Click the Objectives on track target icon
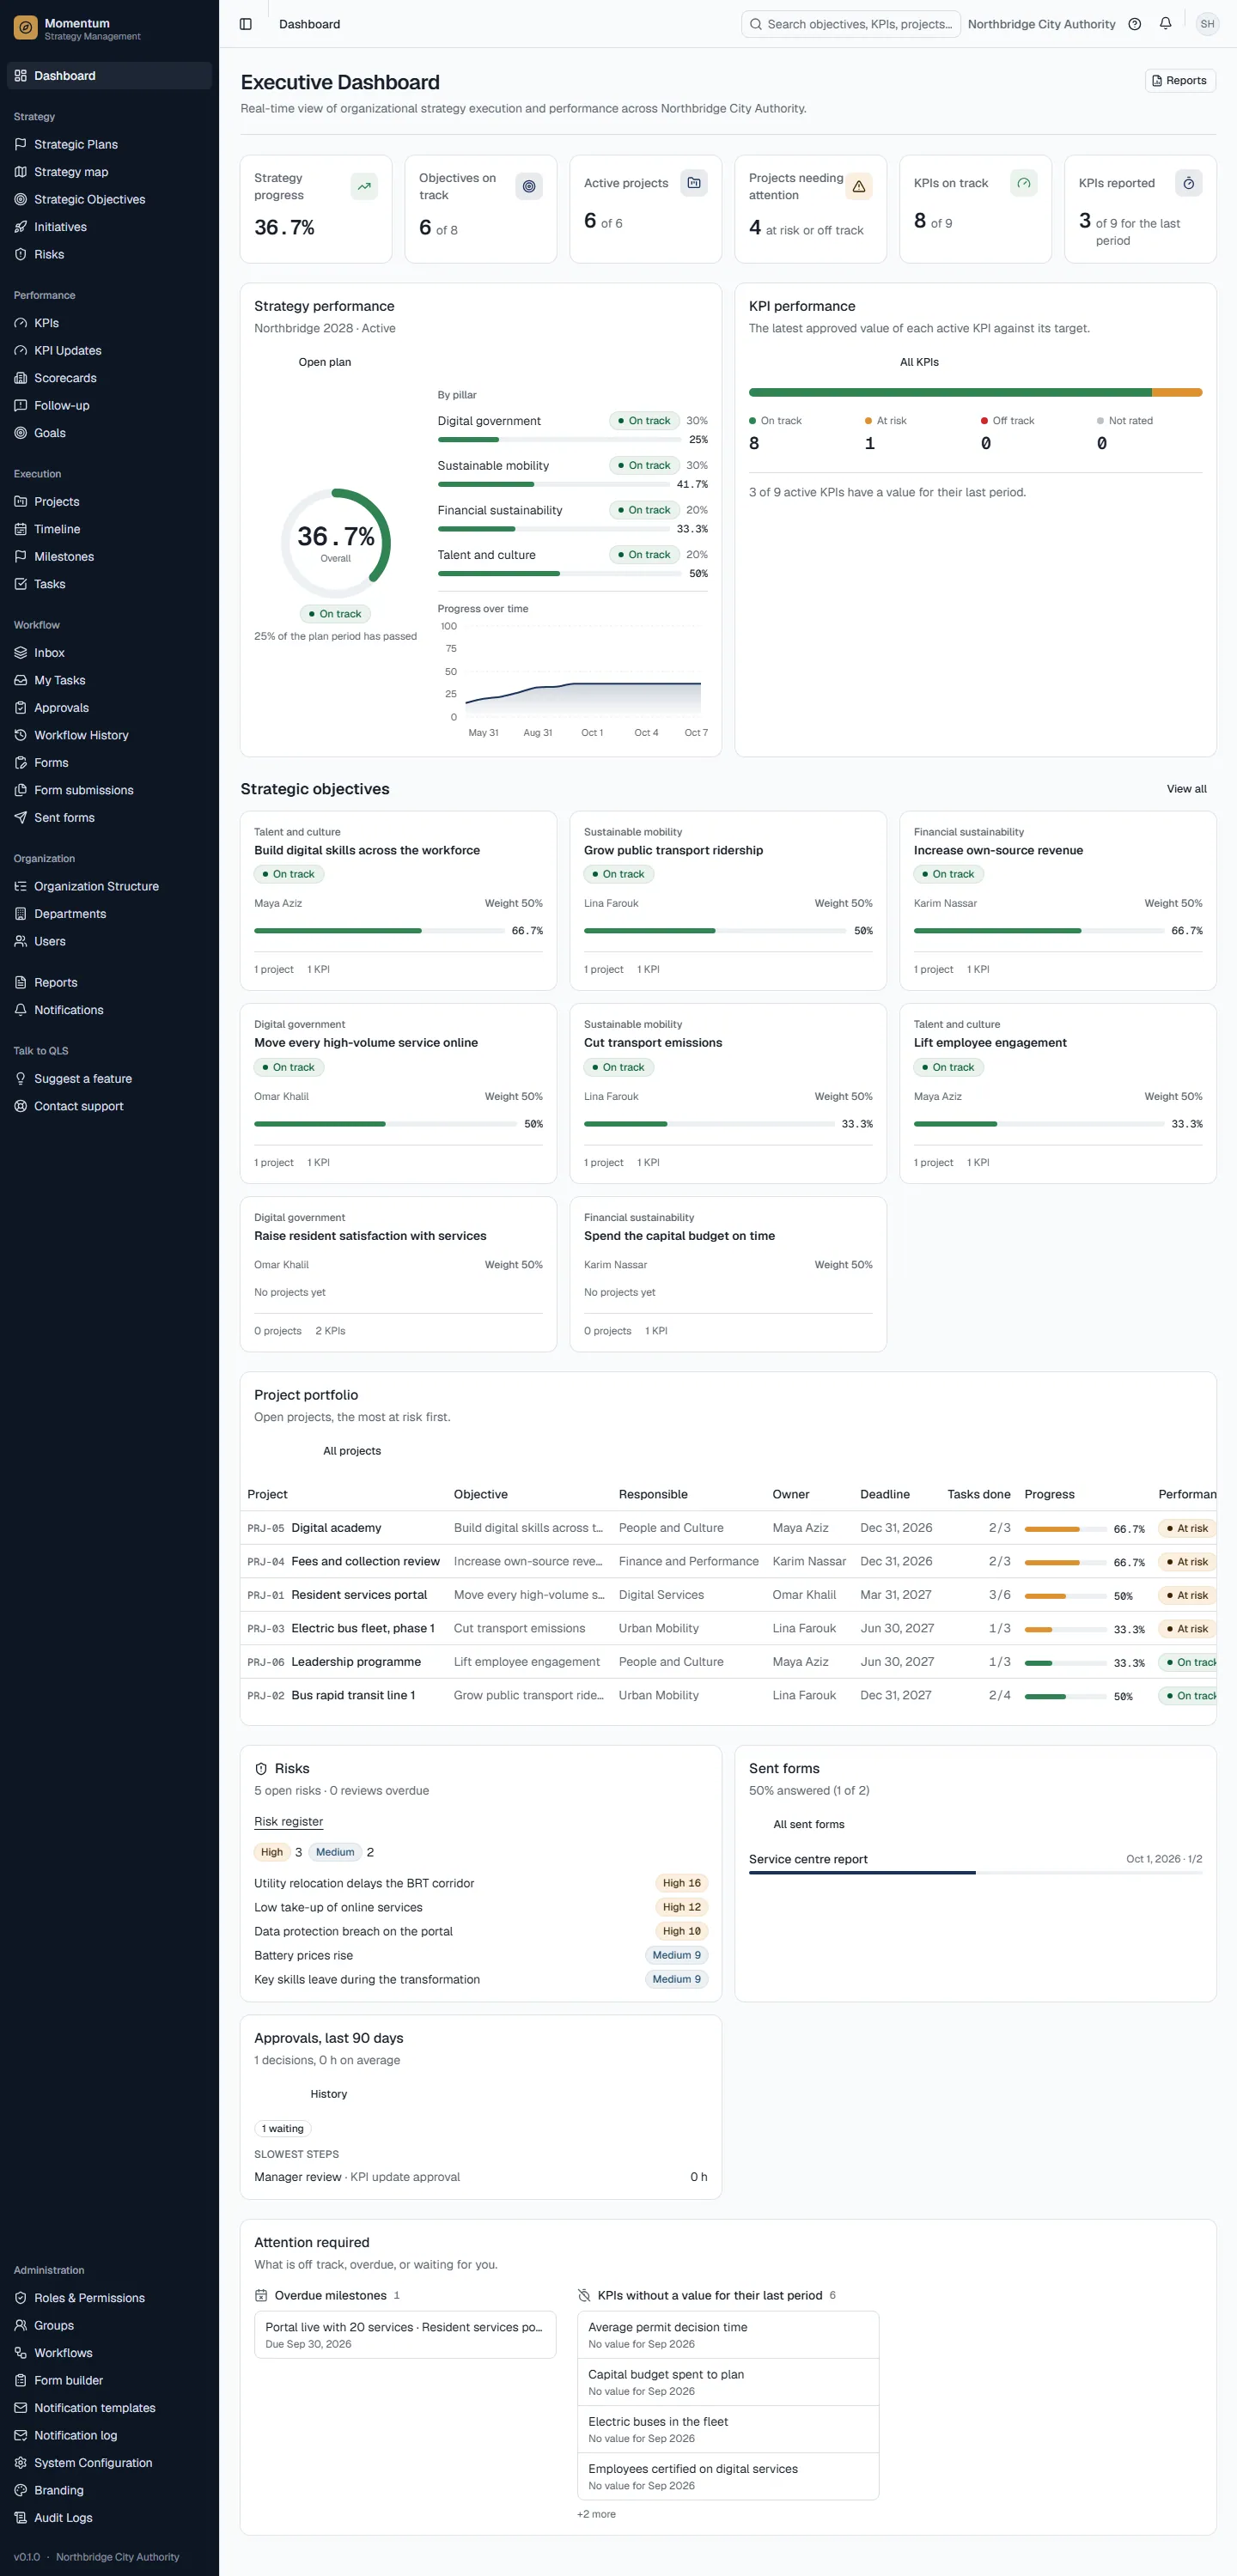The width and height of the screenshot is (1237, 2576). point(528,186)
